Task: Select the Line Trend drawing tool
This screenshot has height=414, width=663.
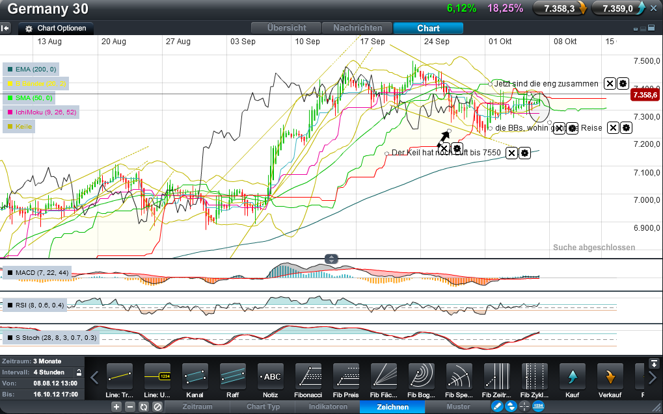Action: [120, 376]
